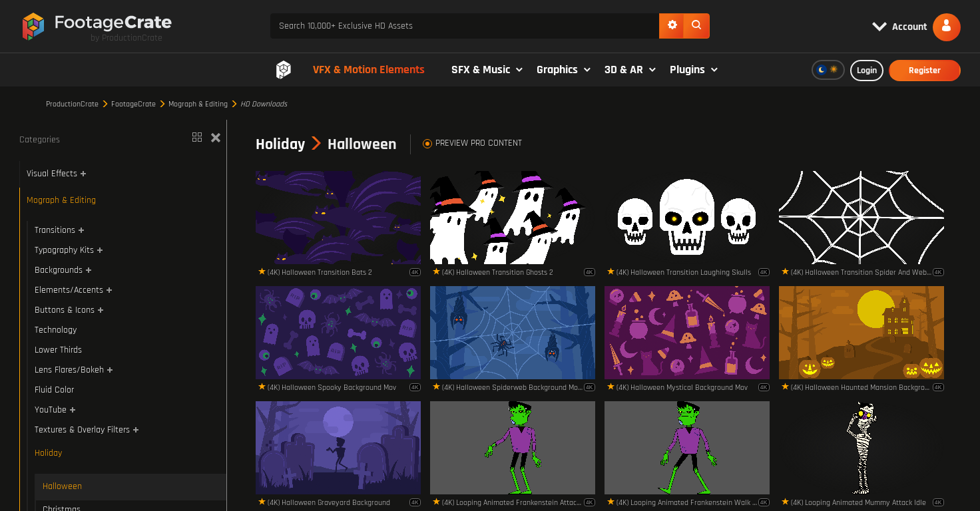980x511 pixels.
Task: Click title '(4K) Halloween Spiderweb Background Mo...'
Action: [x=511, y=387]
